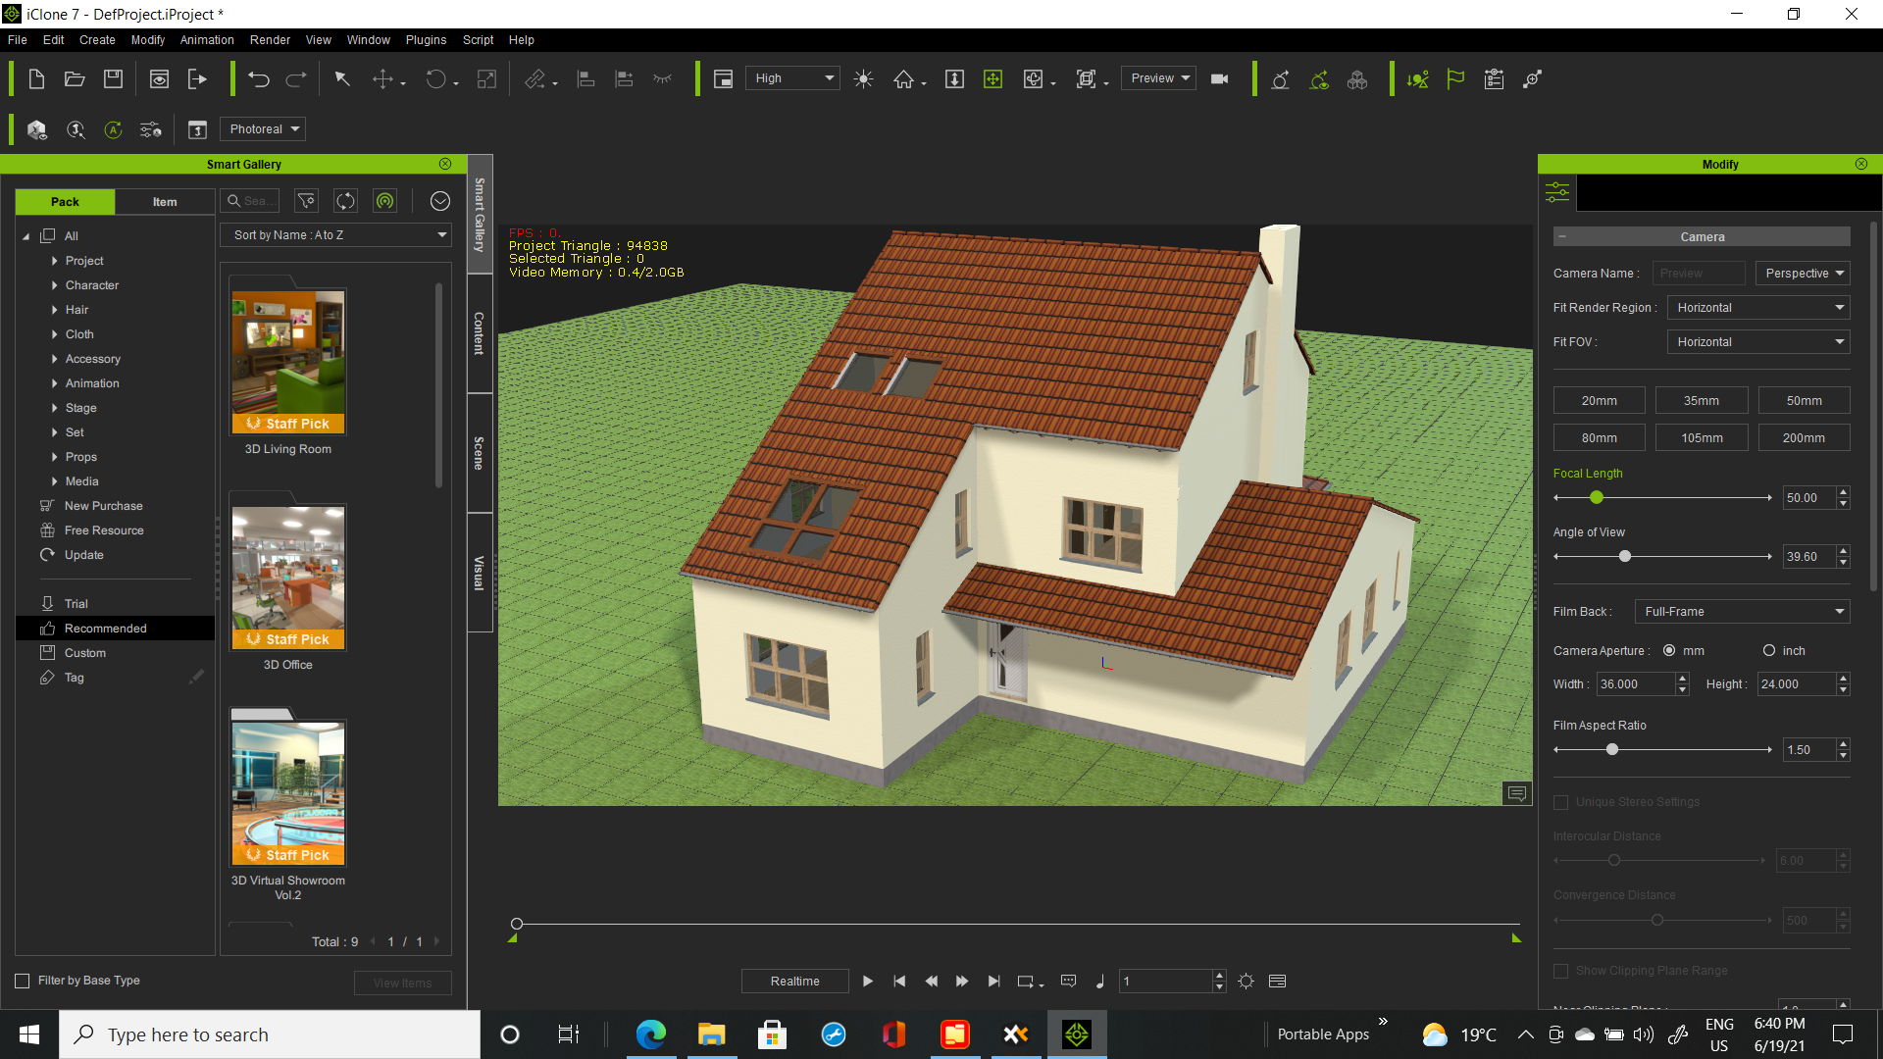Open the timeline settings gear

coord(1247,982)
